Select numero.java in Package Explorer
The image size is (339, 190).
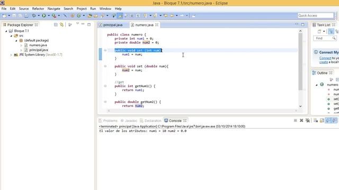[x=38, y=45]
